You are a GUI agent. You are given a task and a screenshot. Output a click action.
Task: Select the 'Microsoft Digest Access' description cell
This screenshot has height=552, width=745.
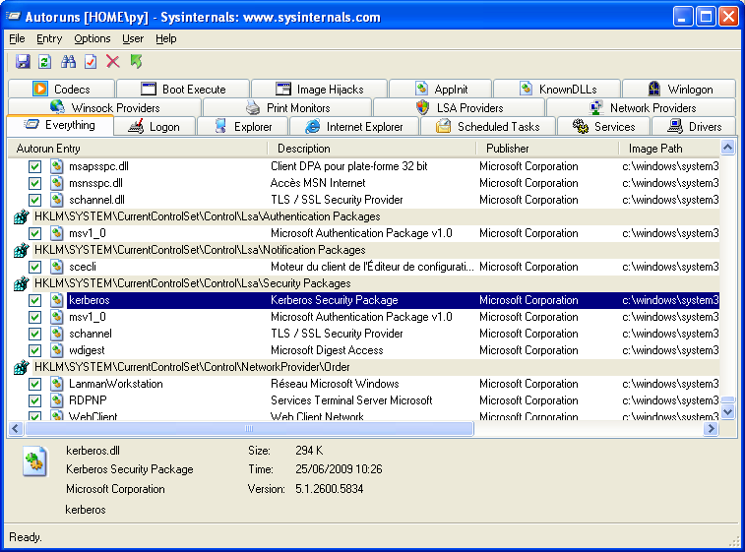coord(327,350)
